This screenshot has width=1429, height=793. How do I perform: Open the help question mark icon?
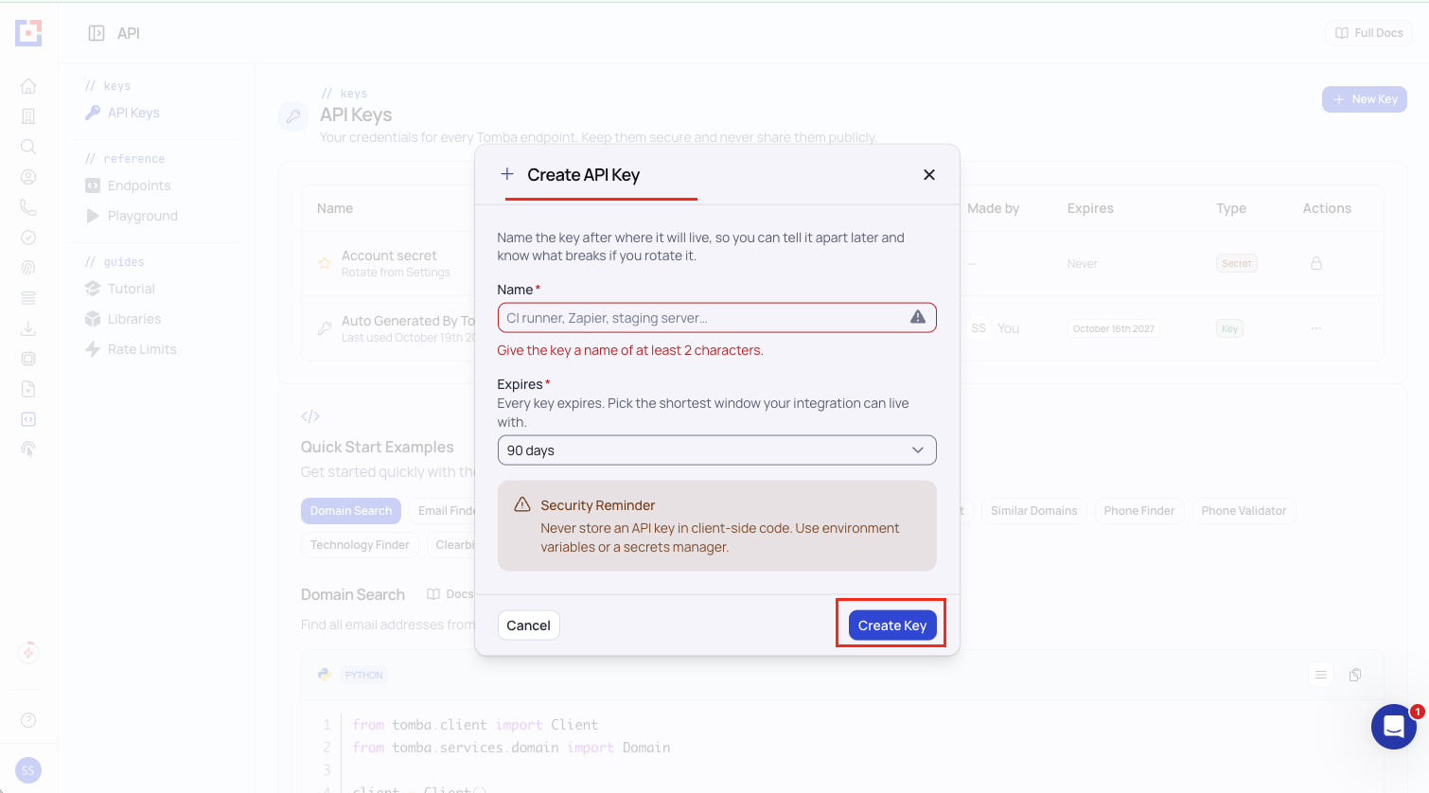[x=28, y=720]
